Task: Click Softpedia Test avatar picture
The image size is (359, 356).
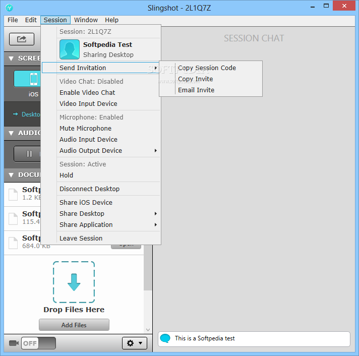Action: coord(70,49)
